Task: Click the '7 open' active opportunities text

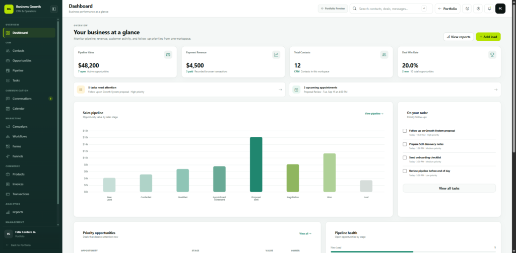Action: (x=82, y=71)
